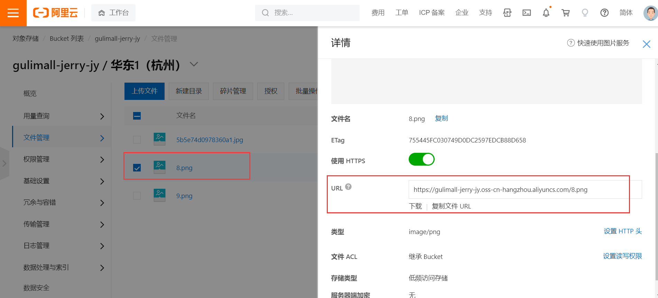The height and width of the screenshot is (298, 658).
Task: Click the 上传文件 button
Action: (x=145, y=91)
